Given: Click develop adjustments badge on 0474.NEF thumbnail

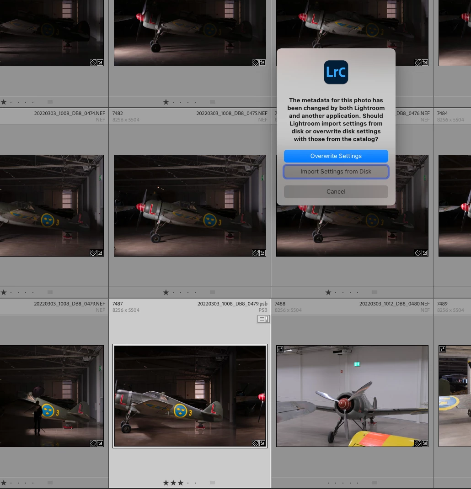Looking at the screenshot, I should click(x=100, y=253).
